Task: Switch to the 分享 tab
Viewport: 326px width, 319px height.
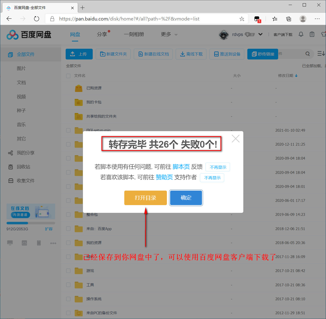Action: click(102, 34)
